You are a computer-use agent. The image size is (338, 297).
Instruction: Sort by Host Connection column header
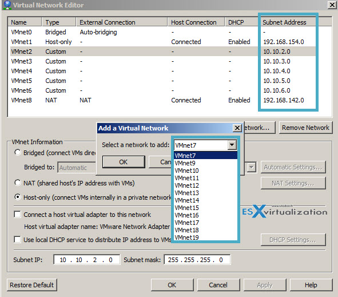196,22
